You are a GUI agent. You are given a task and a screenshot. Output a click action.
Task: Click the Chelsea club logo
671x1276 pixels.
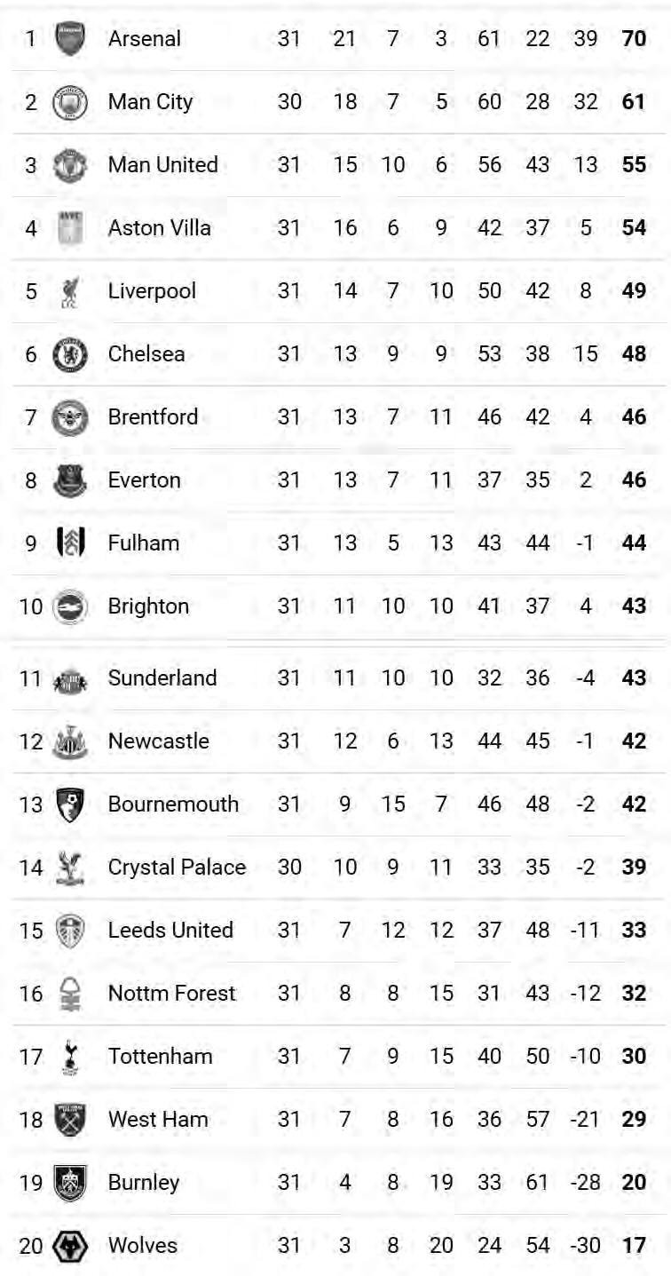point(69,354)
